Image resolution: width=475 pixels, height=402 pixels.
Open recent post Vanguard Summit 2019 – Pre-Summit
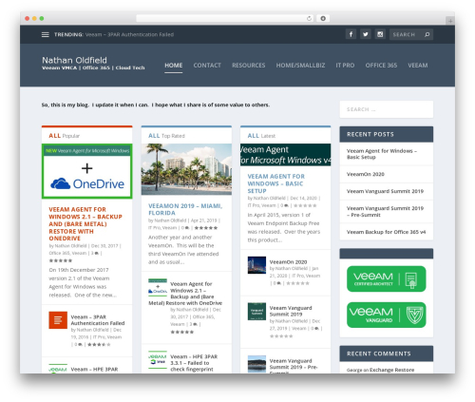[385, 212]
